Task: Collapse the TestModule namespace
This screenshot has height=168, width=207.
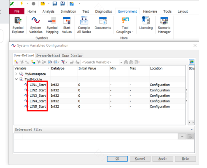Action: coord(16,79)
